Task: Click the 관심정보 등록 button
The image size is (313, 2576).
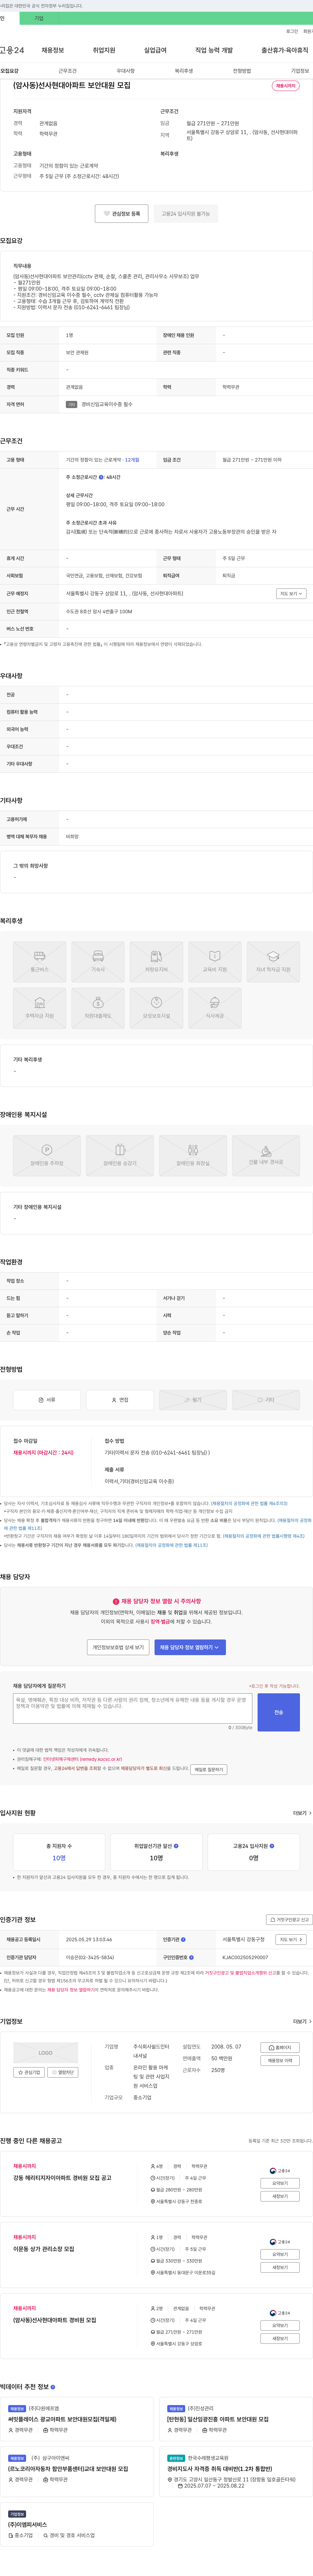Action: pos(122,213)
